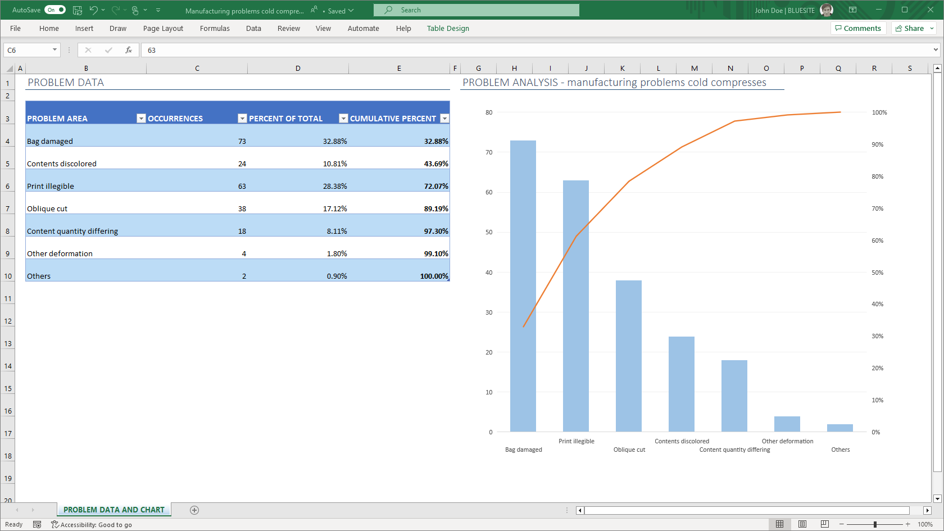Open the Automate tab

364,28
